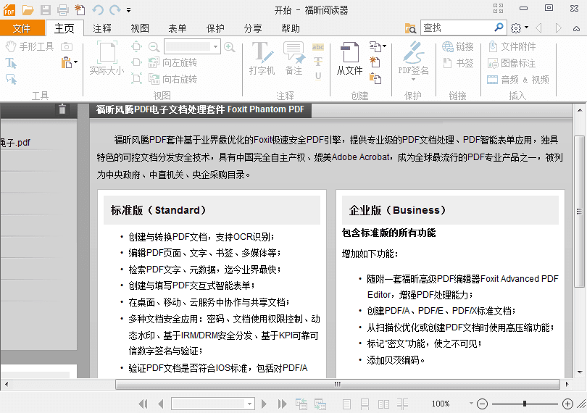Image resolution: width=587 pixels, height=413 pixels.
Task: Add a Note (备注) comment
Action: [x=293, y=58]
